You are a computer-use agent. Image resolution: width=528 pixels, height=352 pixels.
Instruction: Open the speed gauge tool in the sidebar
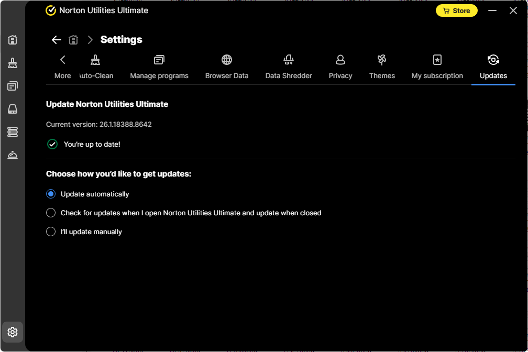13,155
